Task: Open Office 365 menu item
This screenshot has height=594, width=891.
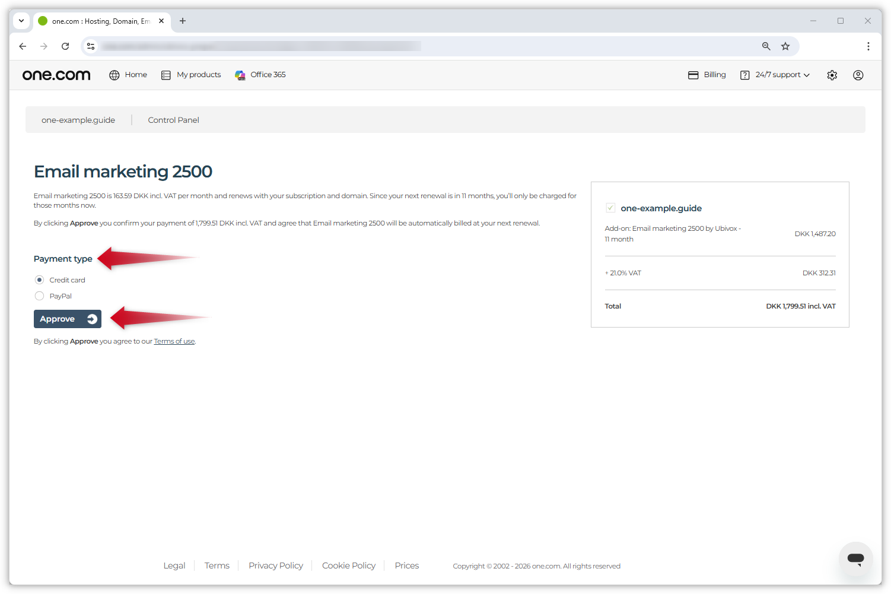Action: pyautogui.click(x=260, y=75)
